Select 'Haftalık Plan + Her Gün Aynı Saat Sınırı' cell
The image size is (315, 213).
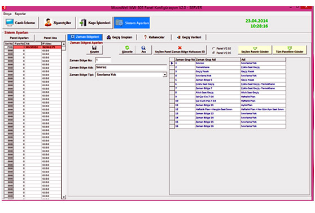point(263,109)
